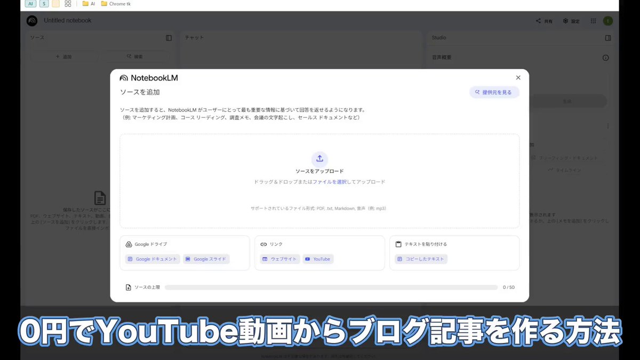Collapse the Studio panel with its sidebar icon
This screenshot has height=360, width=640.
click(608, 38)
